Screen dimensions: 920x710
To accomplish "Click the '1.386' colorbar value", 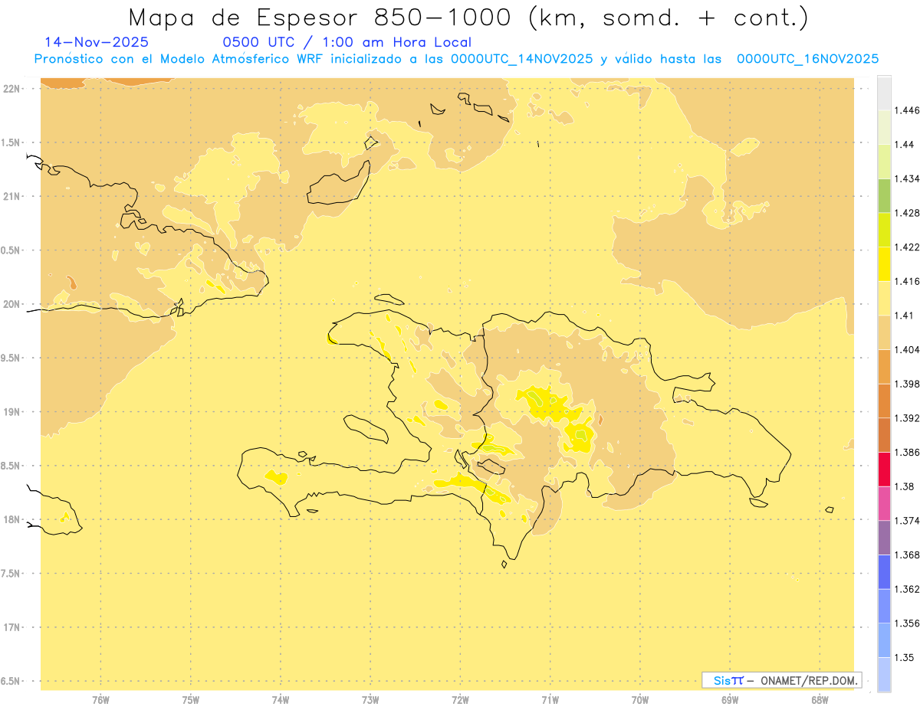I will coord(908,452).
